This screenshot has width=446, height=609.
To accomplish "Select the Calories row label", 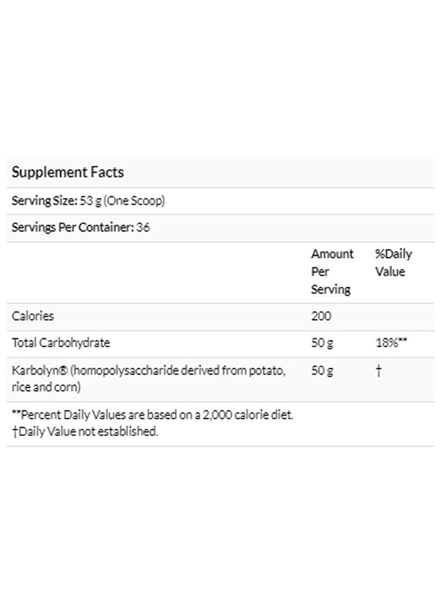I will click(33, 316).
